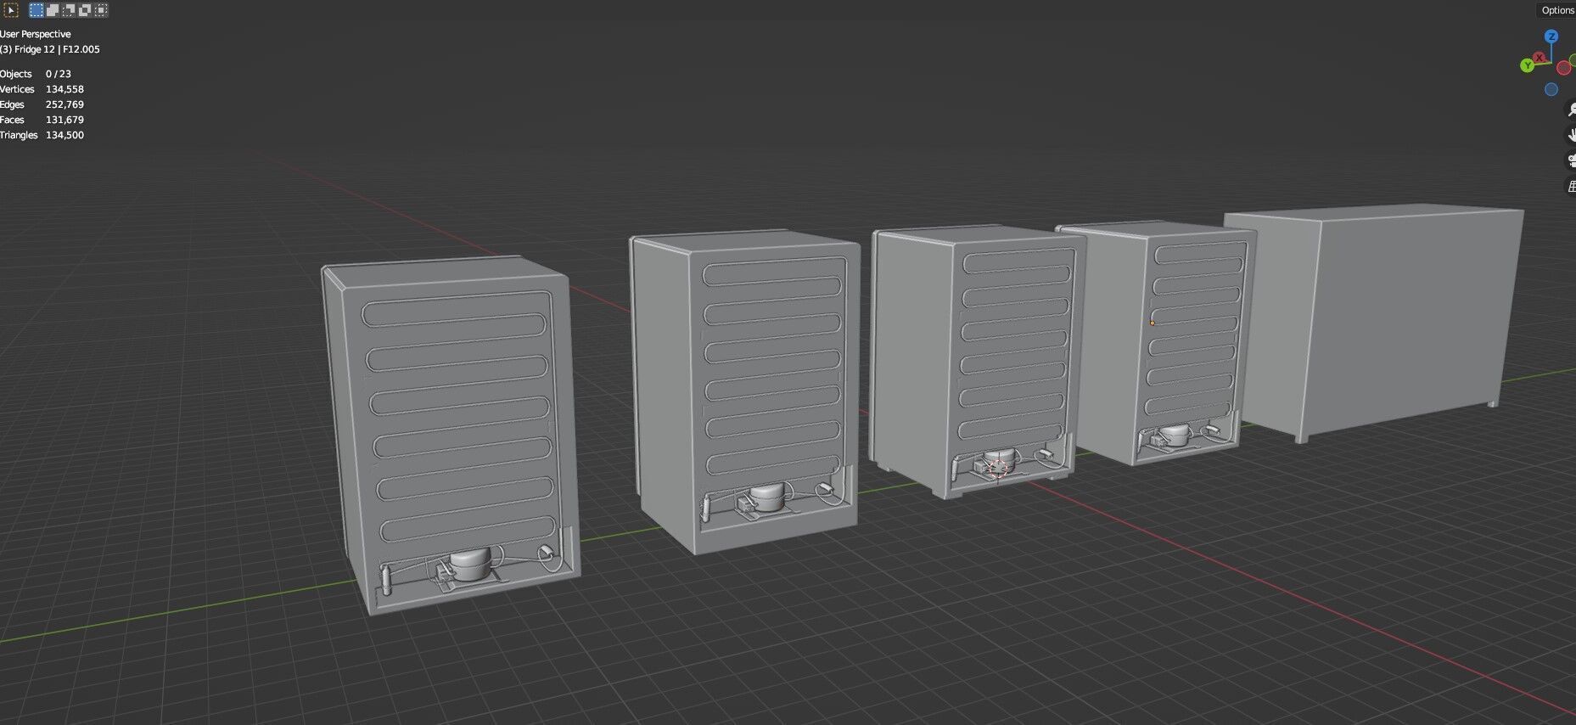Click the Edges '252,769' statistic

pos(64,104)
